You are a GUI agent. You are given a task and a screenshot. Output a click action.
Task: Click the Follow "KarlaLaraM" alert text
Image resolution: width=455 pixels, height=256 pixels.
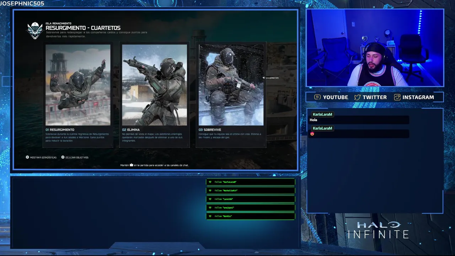point(225,182)
